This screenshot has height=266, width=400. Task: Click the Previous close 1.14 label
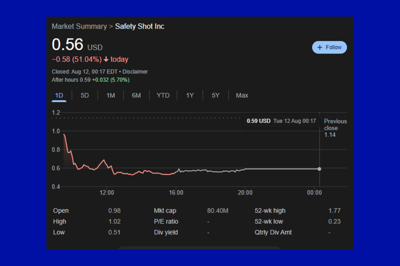point(335,128)
